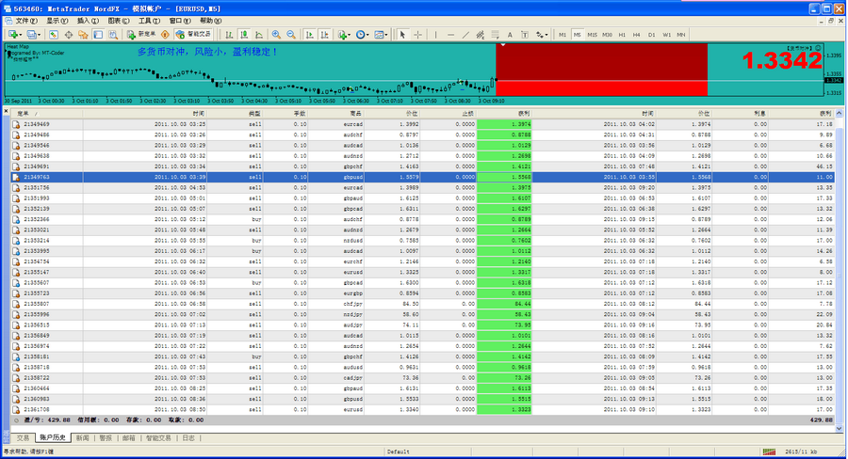This screenshot has width=848, height=459.
Task: Click the Zoom Out magnifier icon
Action: point(290,35)
